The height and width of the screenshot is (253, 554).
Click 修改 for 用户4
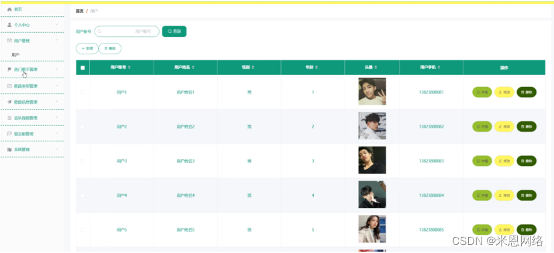(x=504, y=195)
